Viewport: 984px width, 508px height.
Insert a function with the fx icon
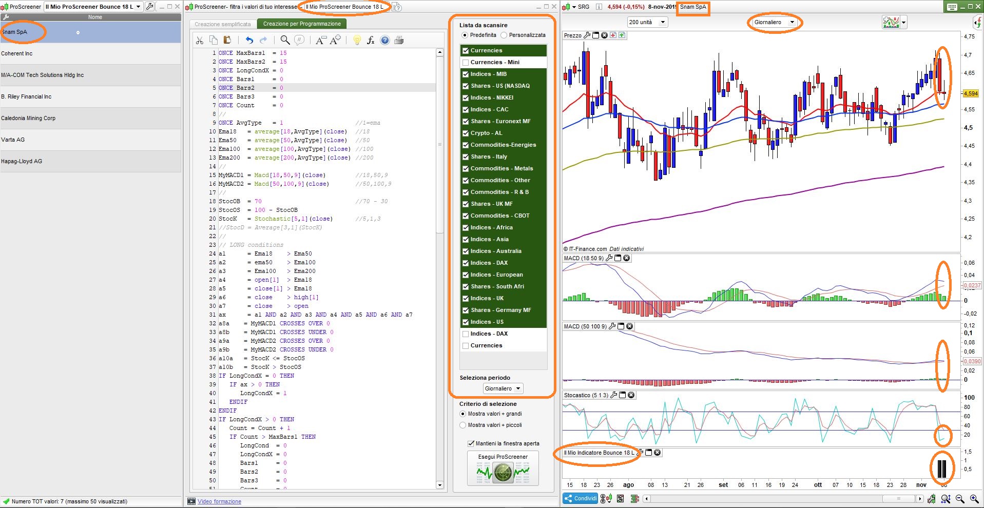pyautogui.click(x=371, y=41)
